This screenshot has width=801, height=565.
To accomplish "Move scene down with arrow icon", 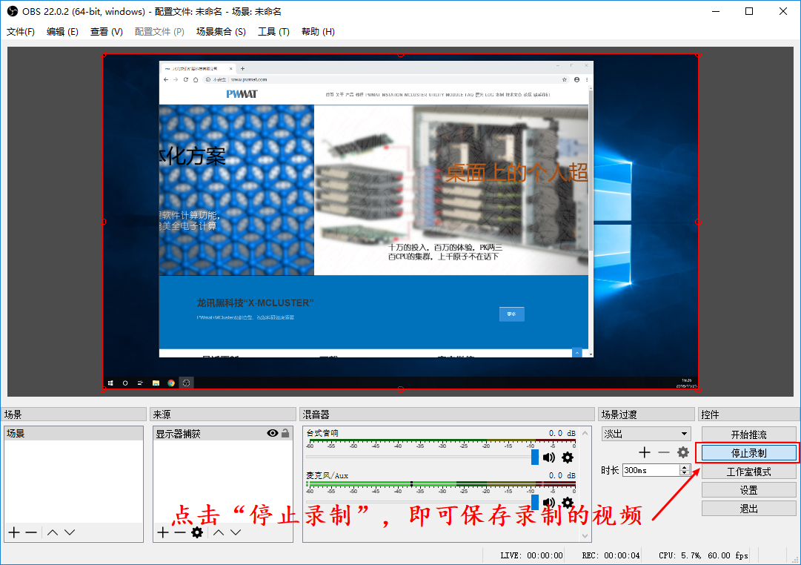I will (x=70, y=532).
